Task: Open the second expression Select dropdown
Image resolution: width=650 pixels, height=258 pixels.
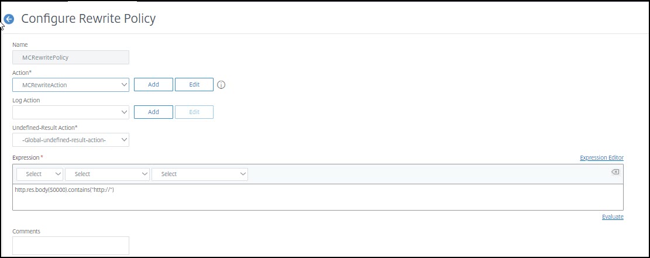Action: click(x=108, y=174)
